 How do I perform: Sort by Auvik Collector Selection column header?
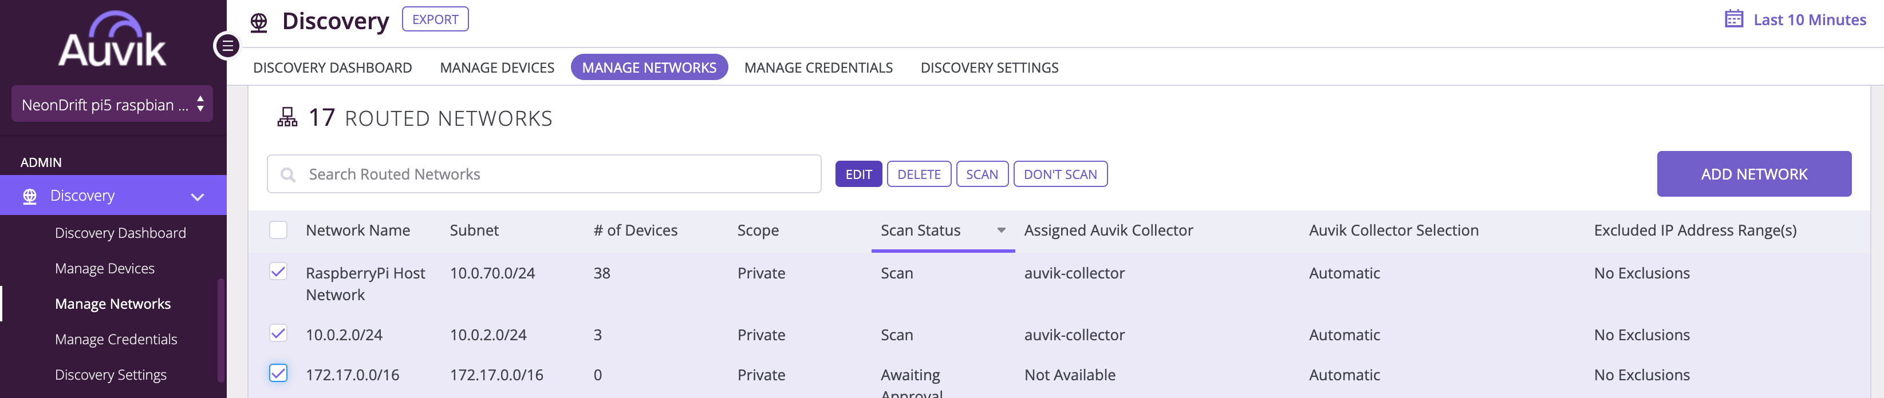1393,230
